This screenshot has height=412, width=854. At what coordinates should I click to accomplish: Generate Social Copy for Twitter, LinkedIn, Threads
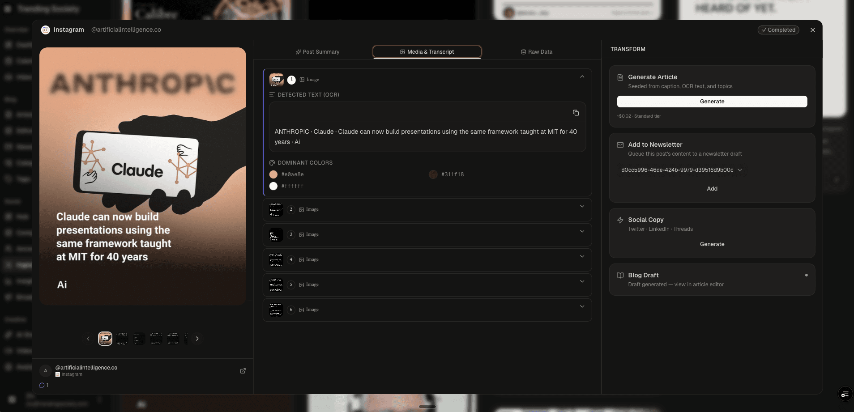pyautogui.click(x=712, y=244)
